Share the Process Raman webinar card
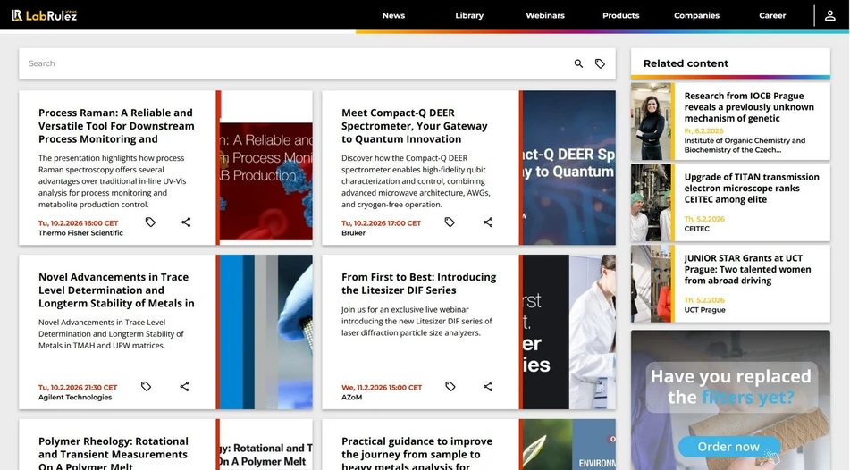The width and height of the screenshot is (850, 470). point(186,222)
